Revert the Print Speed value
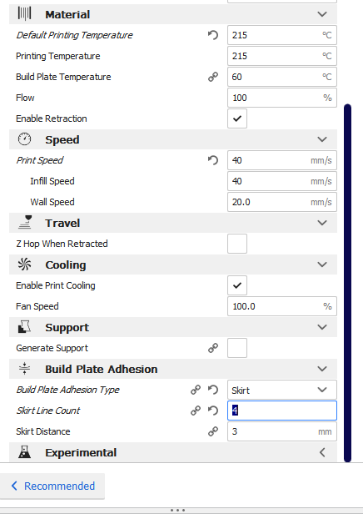The image size is (363, 514). pyautogui.click(x=213, y=160)
